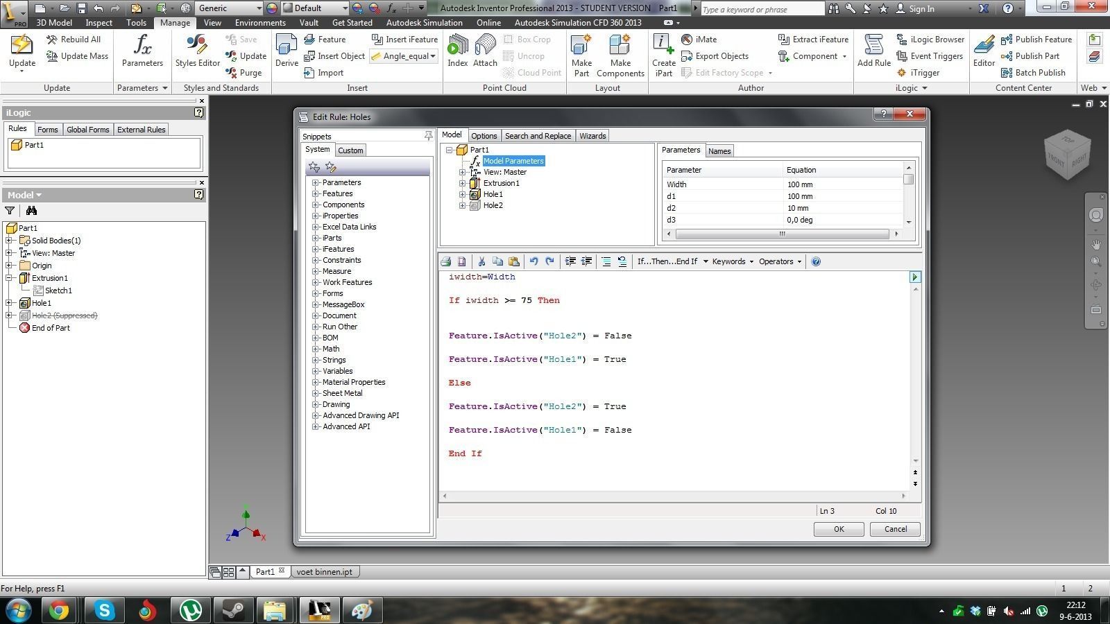
Task: Click the Open folder icon in quick access
Action: point(64,8)
